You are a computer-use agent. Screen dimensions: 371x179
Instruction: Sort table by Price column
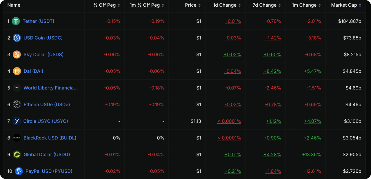pyautogui.click(x=193, y=5)
